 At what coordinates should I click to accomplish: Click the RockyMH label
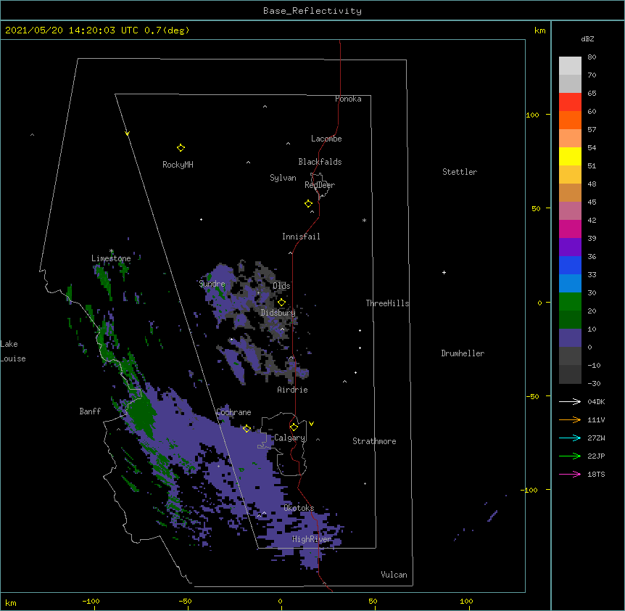tap(178, 164)
